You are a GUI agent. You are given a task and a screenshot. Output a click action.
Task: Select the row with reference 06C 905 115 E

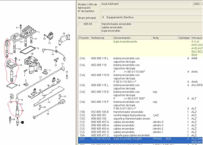coord(140,95)
